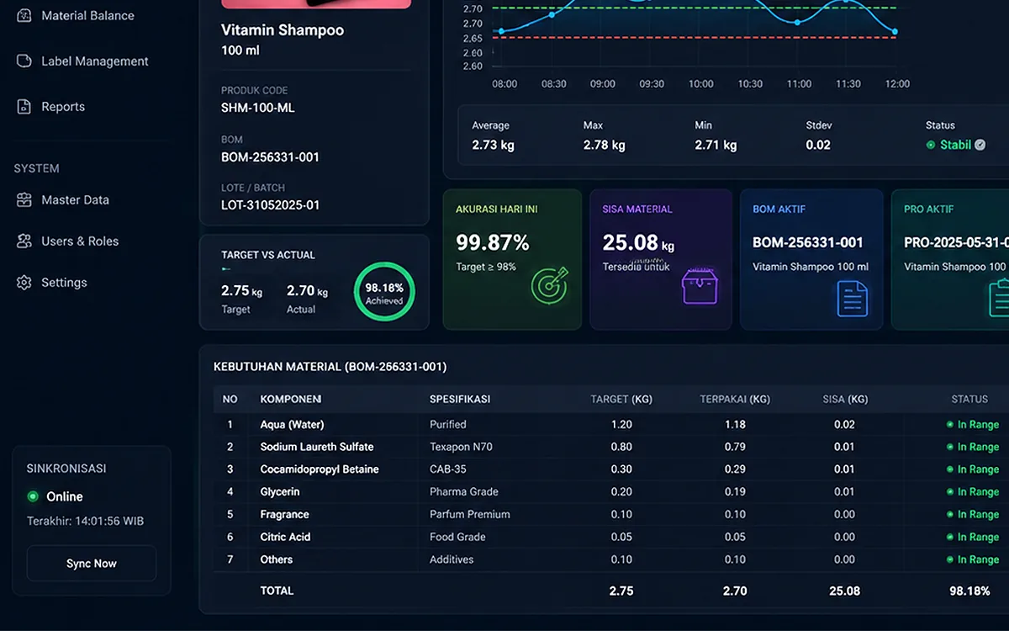Viewport: 1009px width, 631px height.
Task: Click the Master Data icon
Action: (24, 200)
